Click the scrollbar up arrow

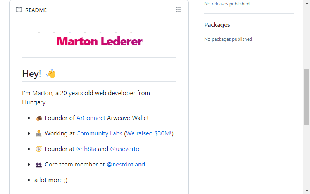[x=307, y=3]
